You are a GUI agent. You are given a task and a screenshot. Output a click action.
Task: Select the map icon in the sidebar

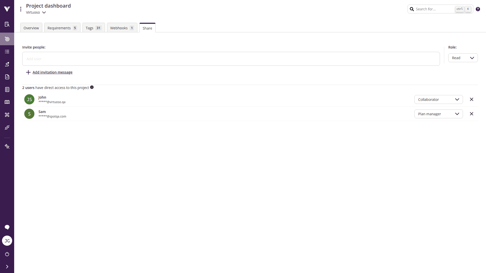coord(7,102)
